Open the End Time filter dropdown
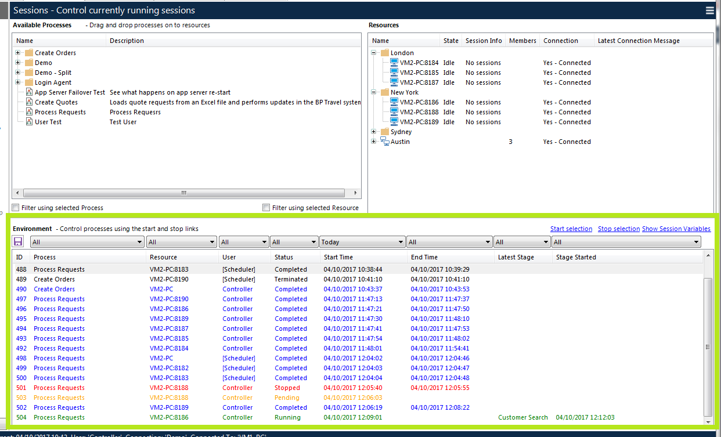 click(449, 242)
